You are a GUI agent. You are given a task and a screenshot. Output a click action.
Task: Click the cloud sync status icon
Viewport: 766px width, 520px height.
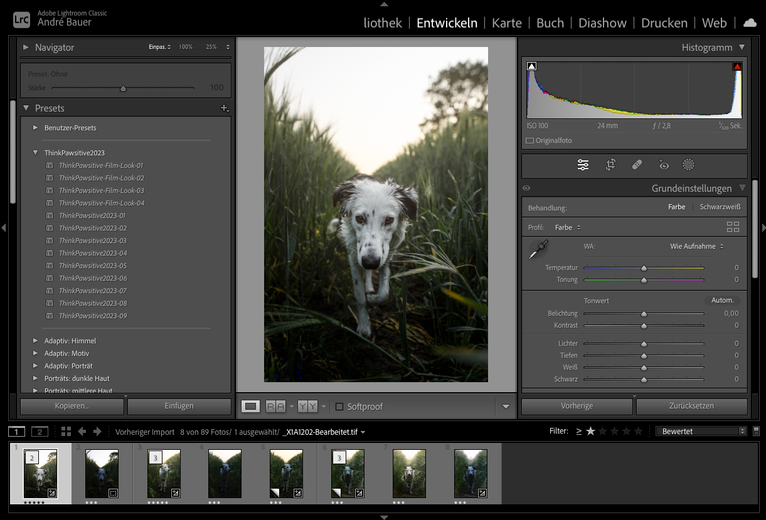pos(750,23)
